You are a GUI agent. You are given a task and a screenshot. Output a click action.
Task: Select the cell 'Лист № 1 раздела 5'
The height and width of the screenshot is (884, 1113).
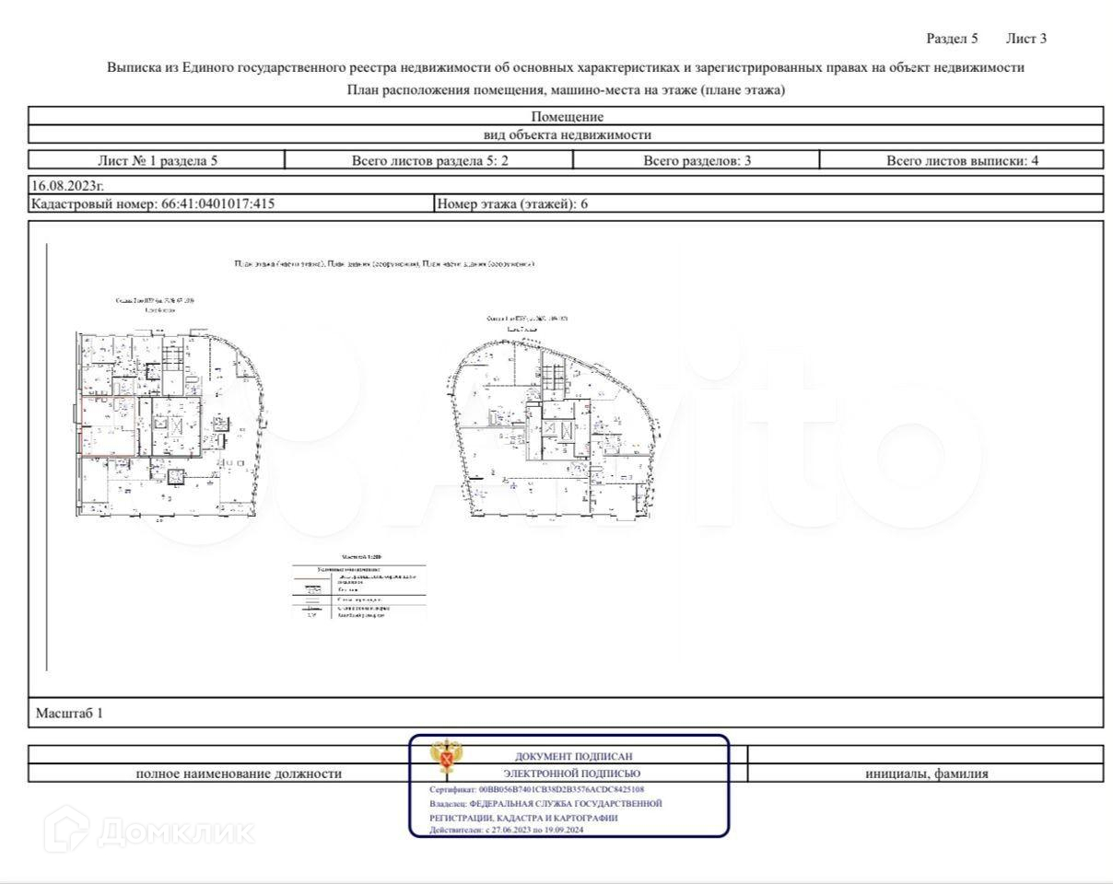point(157,160)
